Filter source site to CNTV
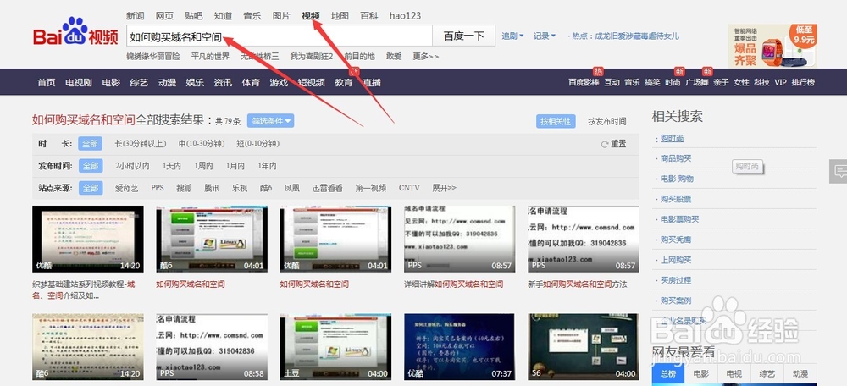The image size is (847, 386). point(409,188)
